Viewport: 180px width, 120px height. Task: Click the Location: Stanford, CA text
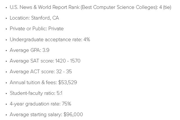coord(34,18)
